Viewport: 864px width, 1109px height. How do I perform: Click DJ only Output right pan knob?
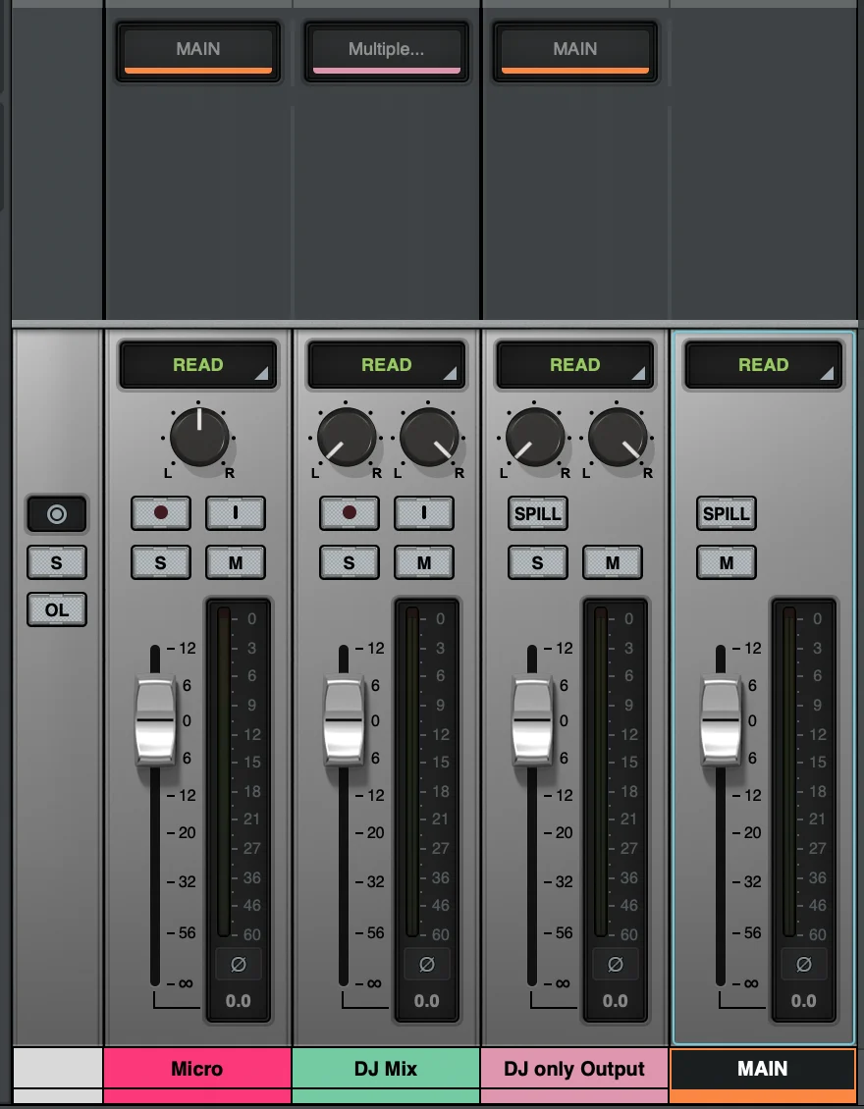point(618,437)
